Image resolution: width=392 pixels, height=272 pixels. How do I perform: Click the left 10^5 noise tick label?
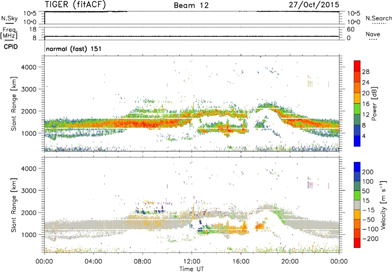pos(30,13)
